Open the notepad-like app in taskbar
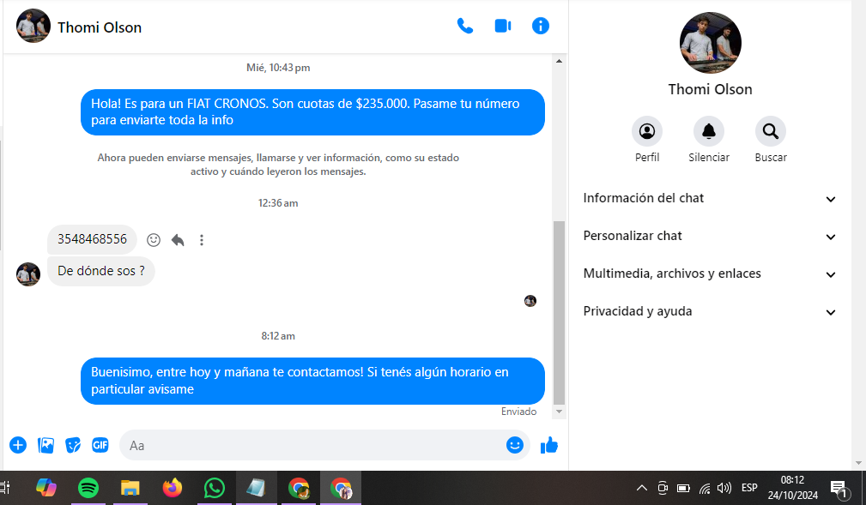The height and width of the screenshot is (505, 866). (x=257, y=488)
